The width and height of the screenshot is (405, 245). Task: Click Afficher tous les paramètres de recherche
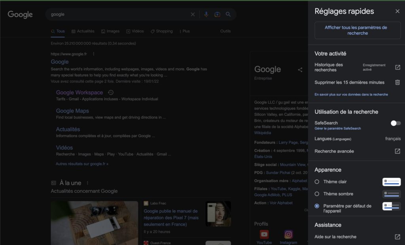click(358, 30)
